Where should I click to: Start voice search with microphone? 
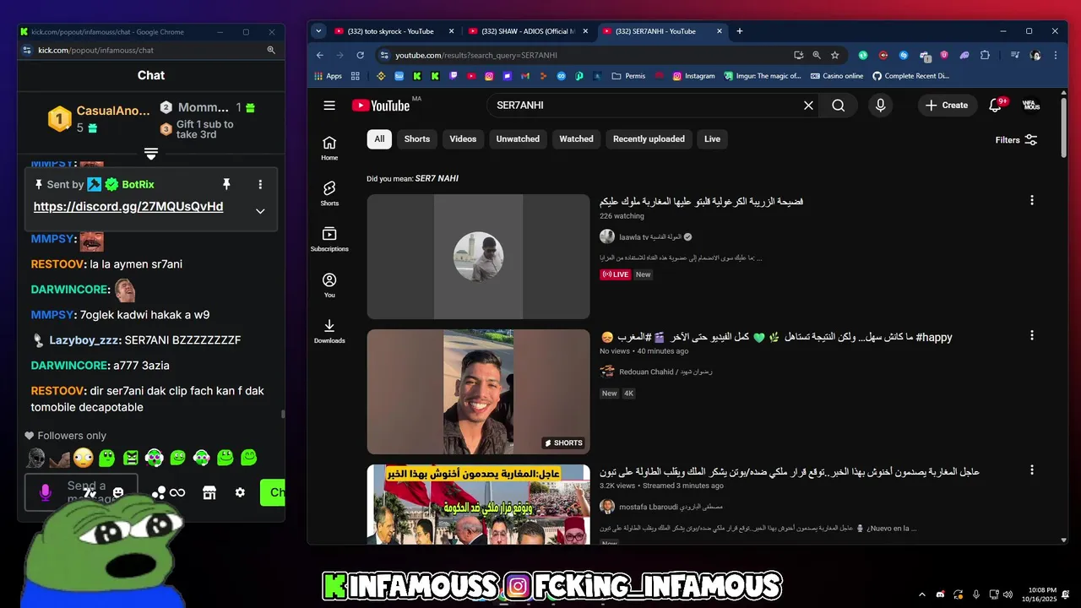coord(880,106)
